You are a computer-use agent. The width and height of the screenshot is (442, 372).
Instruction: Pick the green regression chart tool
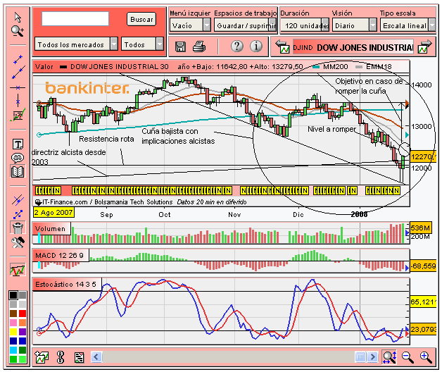coord(18,115)
